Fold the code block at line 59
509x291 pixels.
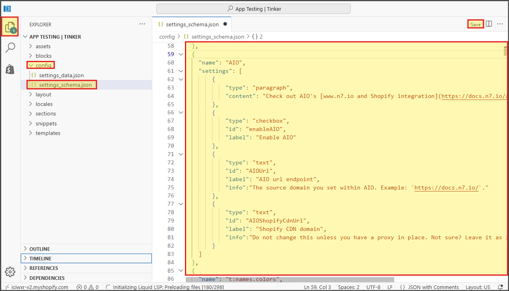tap(181, 54)
